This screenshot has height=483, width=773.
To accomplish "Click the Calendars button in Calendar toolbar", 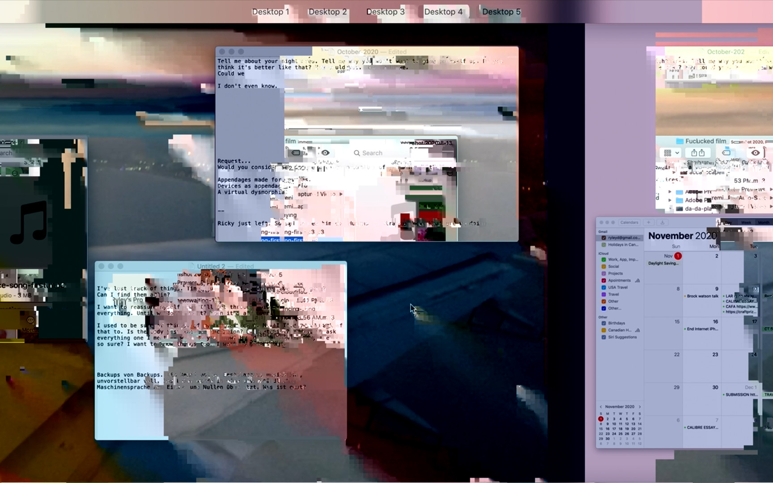I will pos(629,222).
